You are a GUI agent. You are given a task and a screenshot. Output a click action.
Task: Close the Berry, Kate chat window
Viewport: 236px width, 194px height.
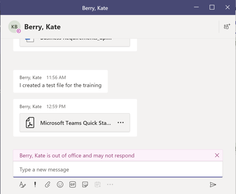pyautogui.click(x=228, y=7)
